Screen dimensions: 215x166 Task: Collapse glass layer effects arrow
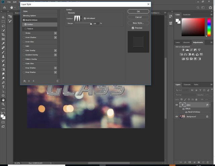pyautogui.click(x=210, y=105)
